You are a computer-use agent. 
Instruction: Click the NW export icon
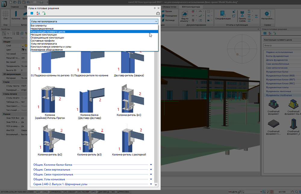pyautogui.click(x=256, y=16)
